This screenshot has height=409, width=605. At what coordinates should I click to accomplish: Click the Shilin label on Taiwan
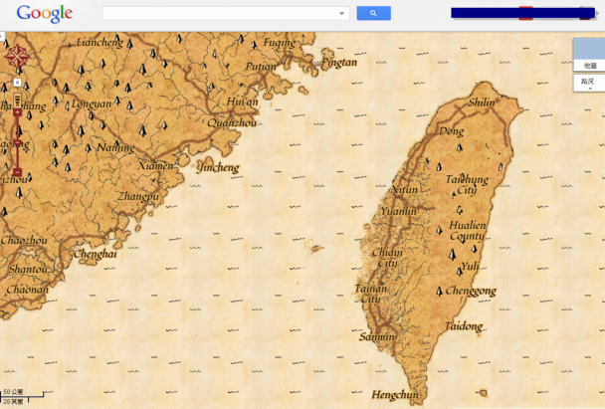482,102
